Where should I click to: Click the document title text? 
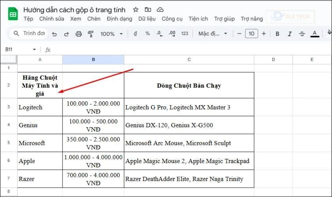click(74, 10)
